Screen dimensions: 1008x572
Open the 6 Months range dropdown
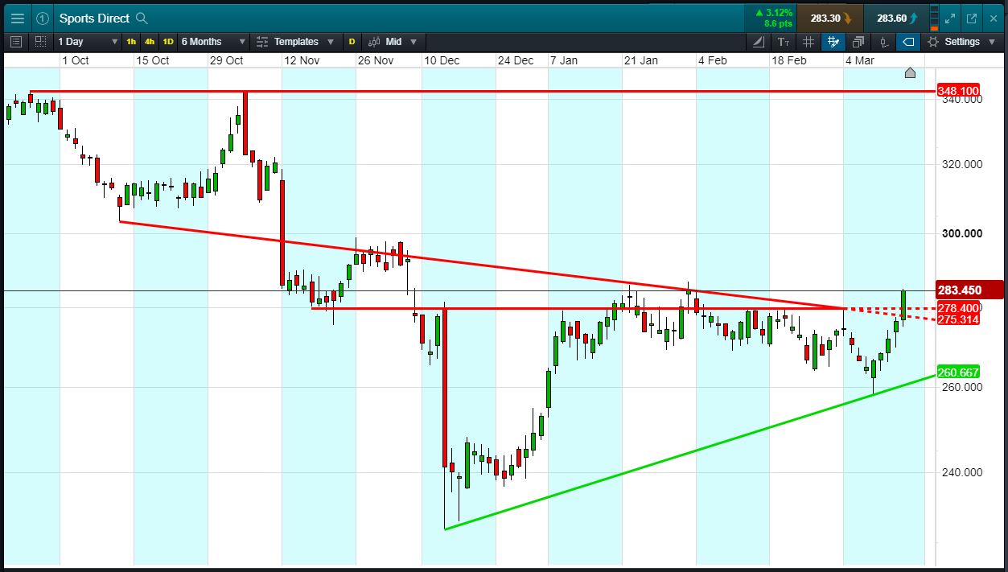212,41
